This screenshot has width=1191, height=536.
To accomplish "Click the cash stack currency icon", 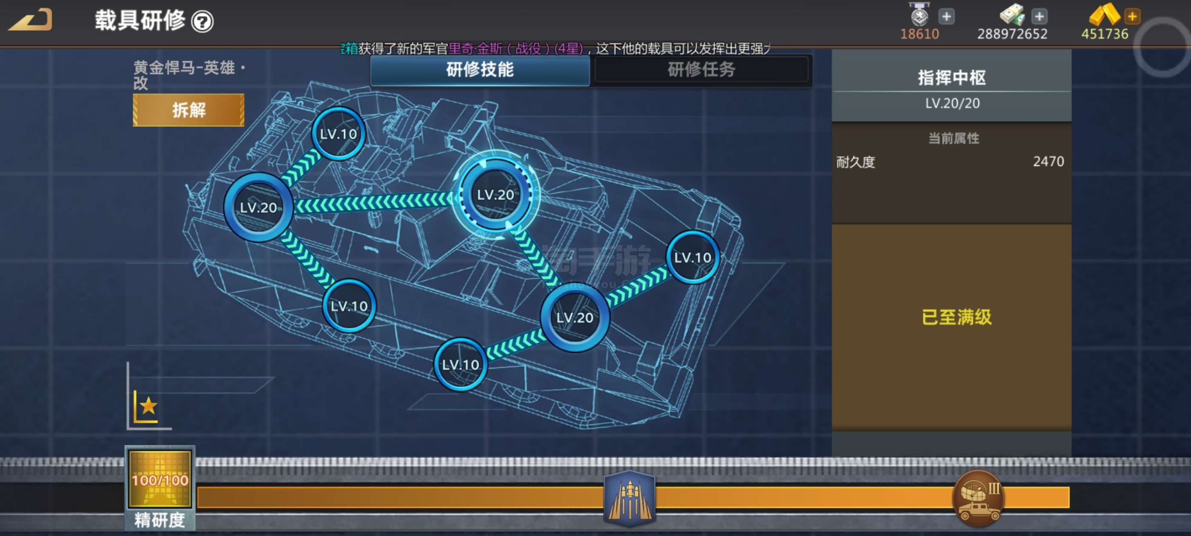I will pyautogui.click(x=1012, y=14).
